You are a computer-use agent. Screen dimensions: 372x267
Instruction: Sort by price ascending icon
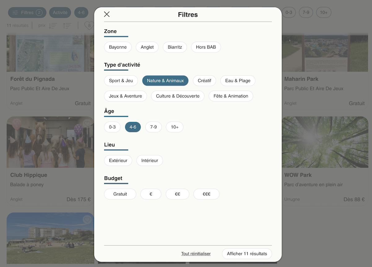[x=67, y=26]
